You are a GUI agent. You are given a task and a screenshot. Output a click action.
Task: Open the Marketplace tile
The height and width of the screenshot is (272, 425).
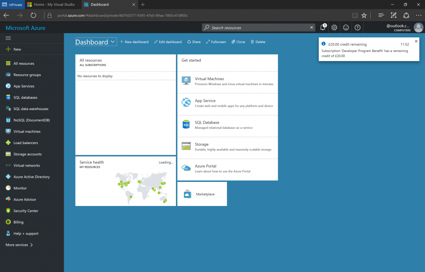click(202, 194)
